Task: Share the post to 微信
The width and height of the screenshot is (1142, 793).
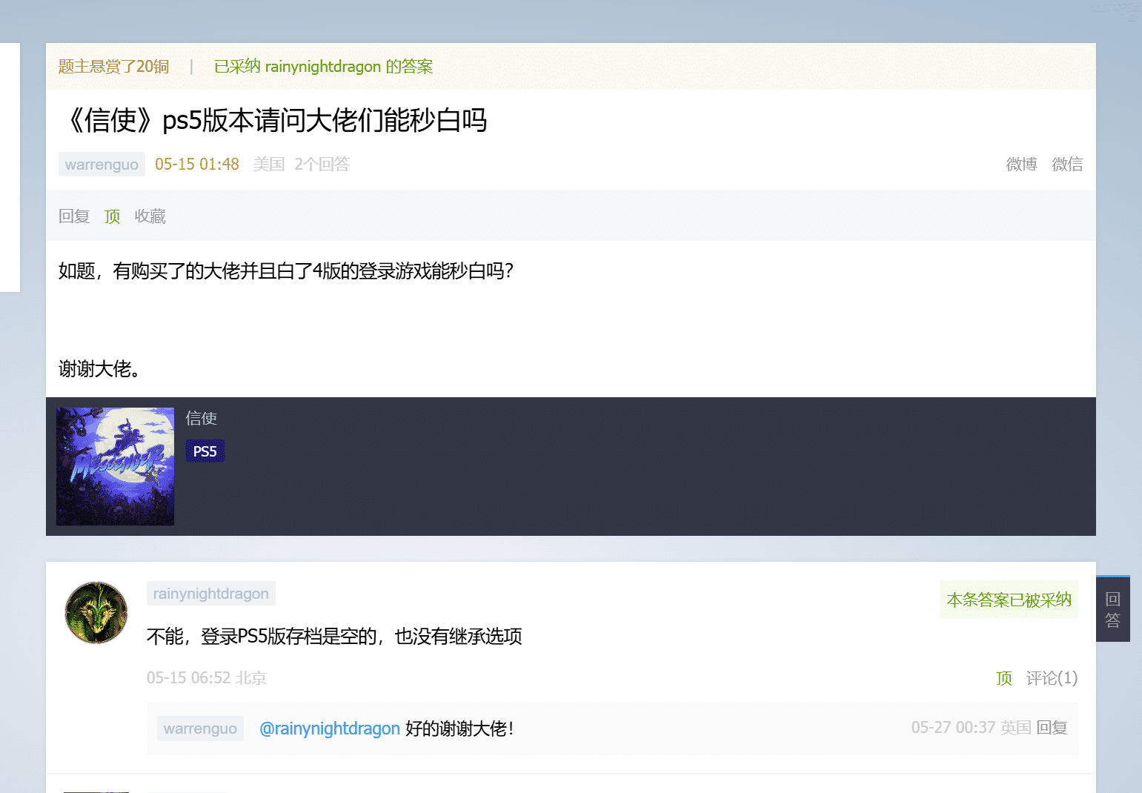Action: (x=1067, y=165)
